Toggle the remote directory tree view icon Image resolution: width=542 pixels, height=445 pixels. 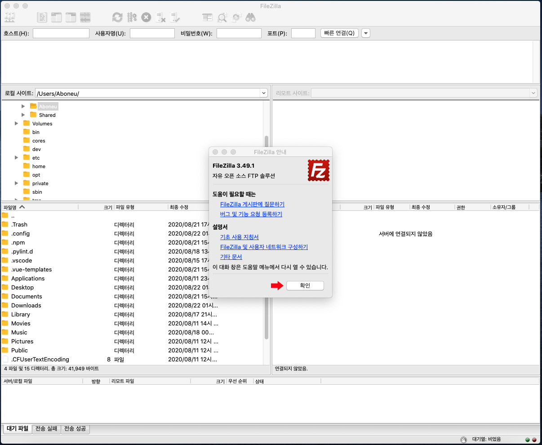[71, 18]
